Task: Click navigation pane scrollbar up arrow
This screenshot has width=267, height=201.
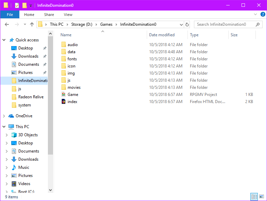Action: tap(50, 34)
